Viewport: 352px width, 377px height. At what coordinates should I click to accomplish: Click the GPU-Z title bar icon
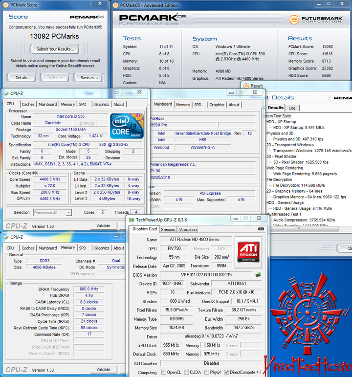click(x=132, y=220)
